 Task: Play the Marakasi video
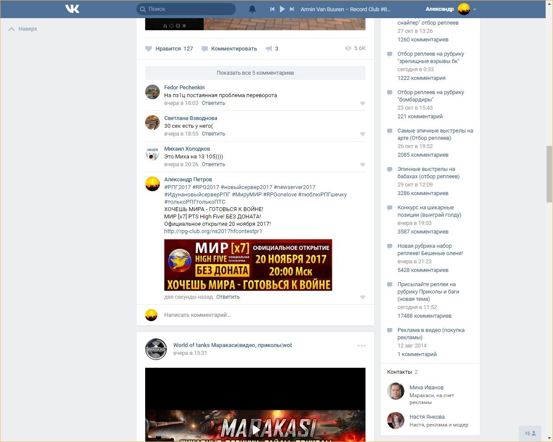tap(256, 429)
